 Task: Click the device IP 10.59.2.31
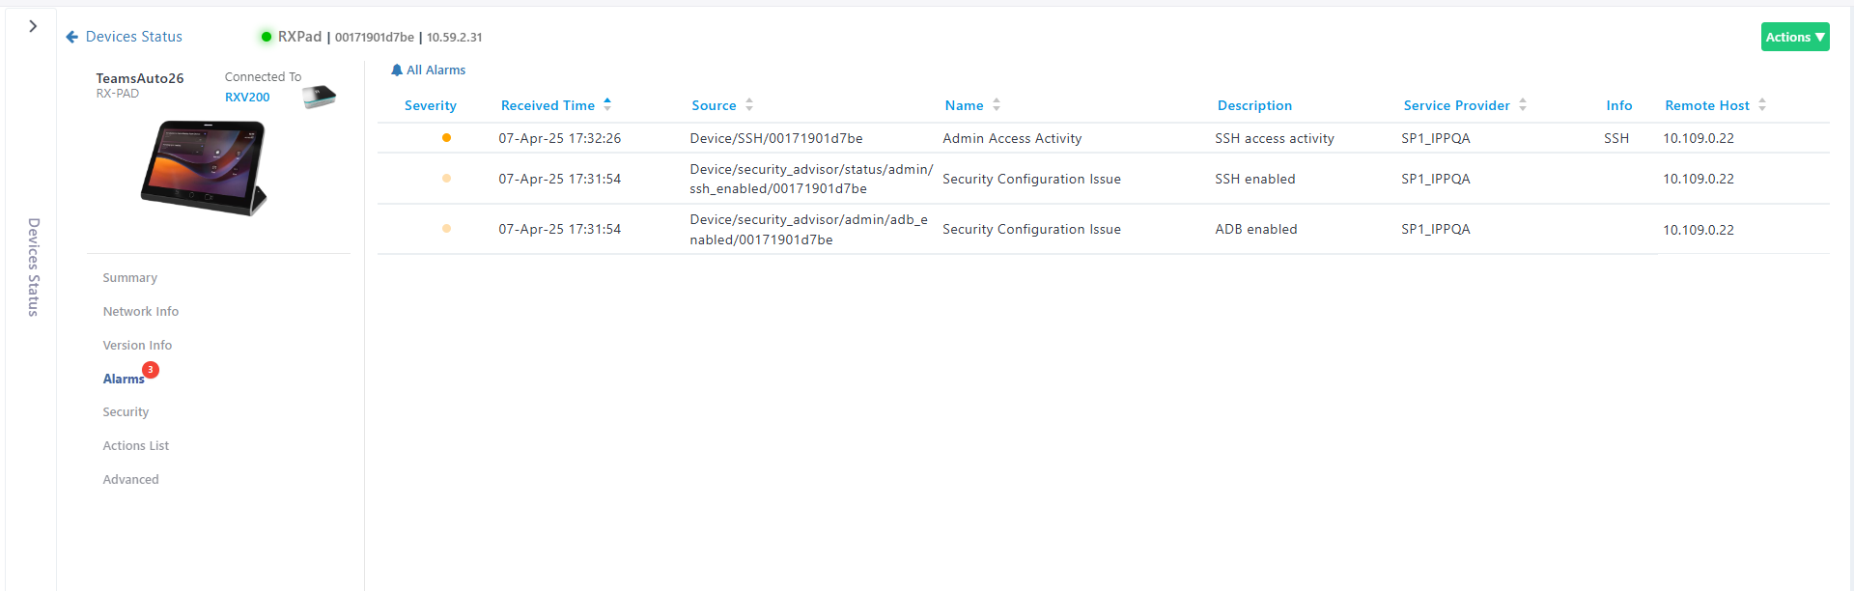pos(455,37)
